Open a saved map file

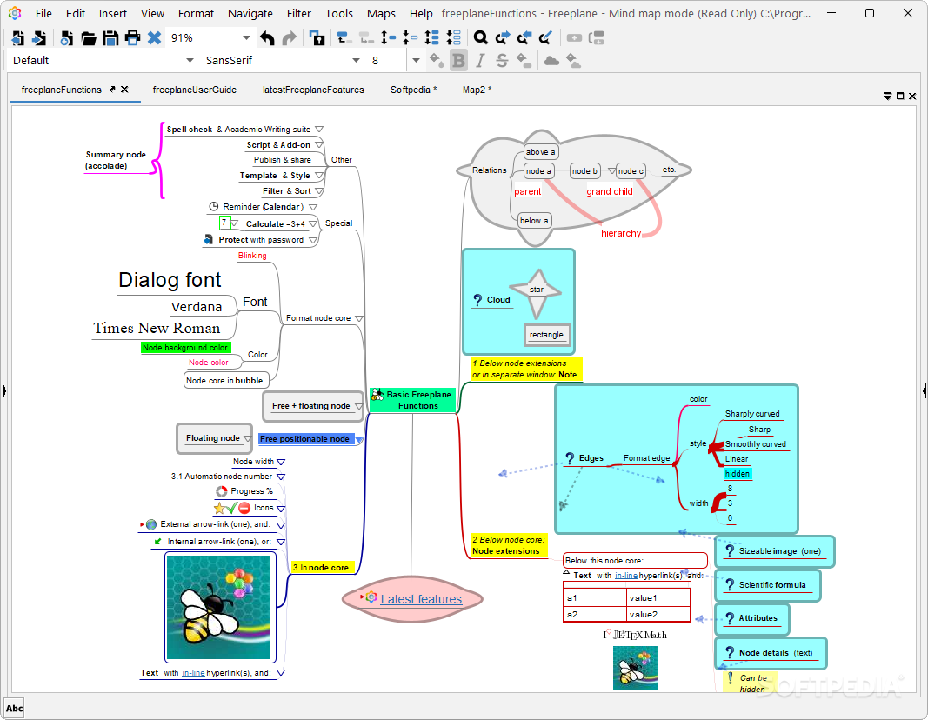88,38
